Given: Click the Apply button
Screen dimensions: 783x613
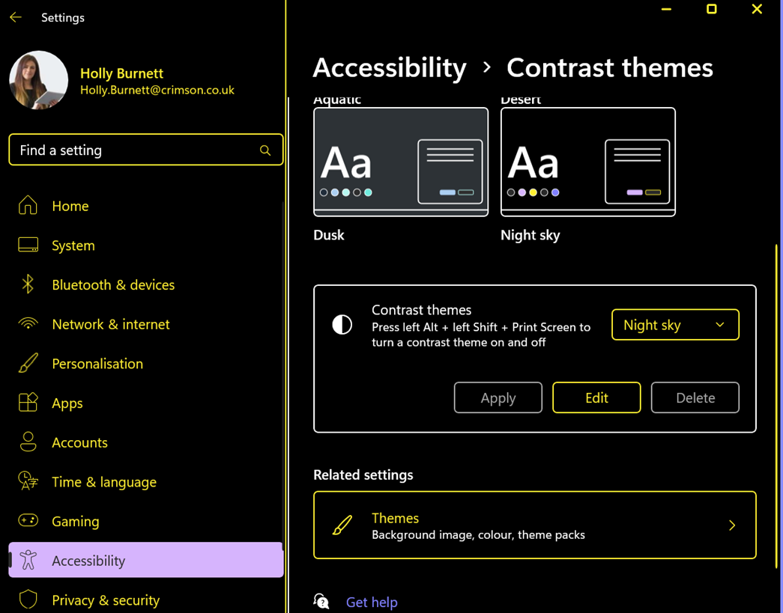Looking at the screenshot, I should pyautogui.click(x=498, y=397).
